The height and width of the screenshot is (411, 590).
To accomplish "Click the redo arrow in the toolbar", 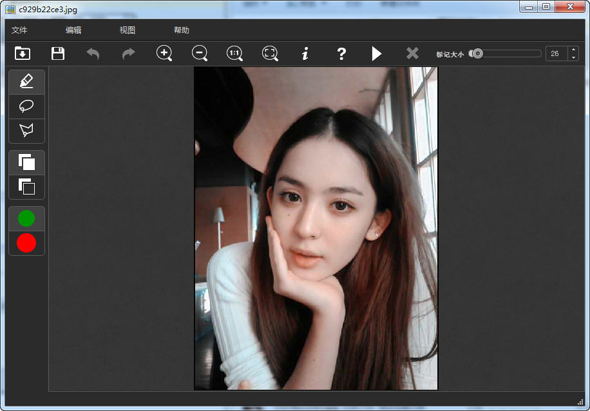I will coord(129,53).
